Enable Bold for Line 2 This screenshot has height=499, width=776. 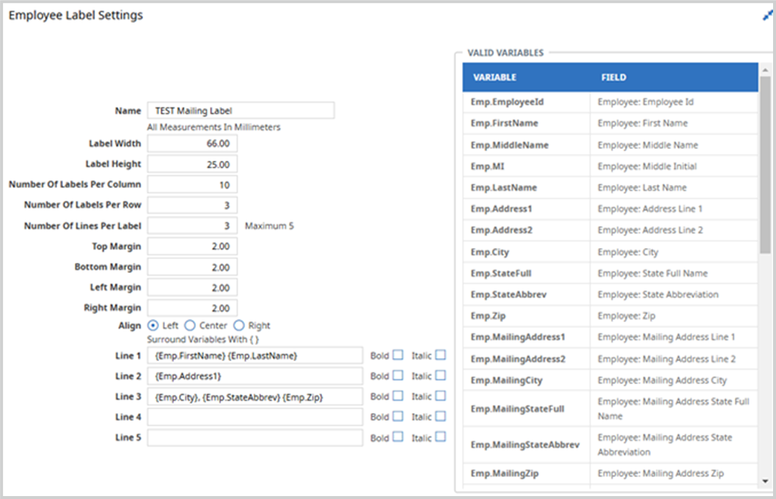tap(398, 375)
